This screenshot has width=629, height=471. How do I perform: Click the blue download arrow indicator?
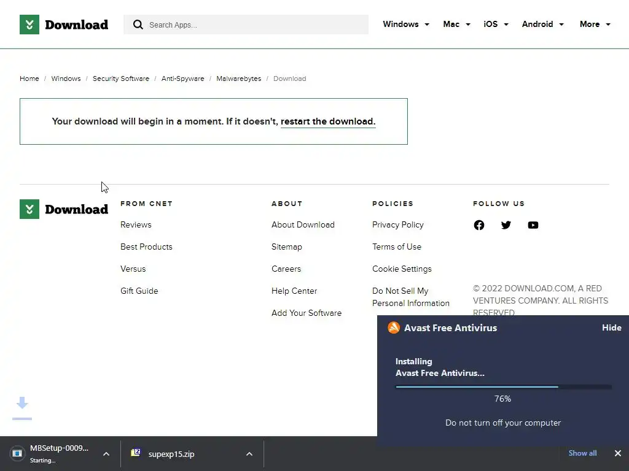pos(22,408)
